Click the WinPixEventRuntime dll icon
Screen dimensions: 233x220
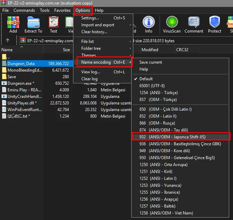4,109
